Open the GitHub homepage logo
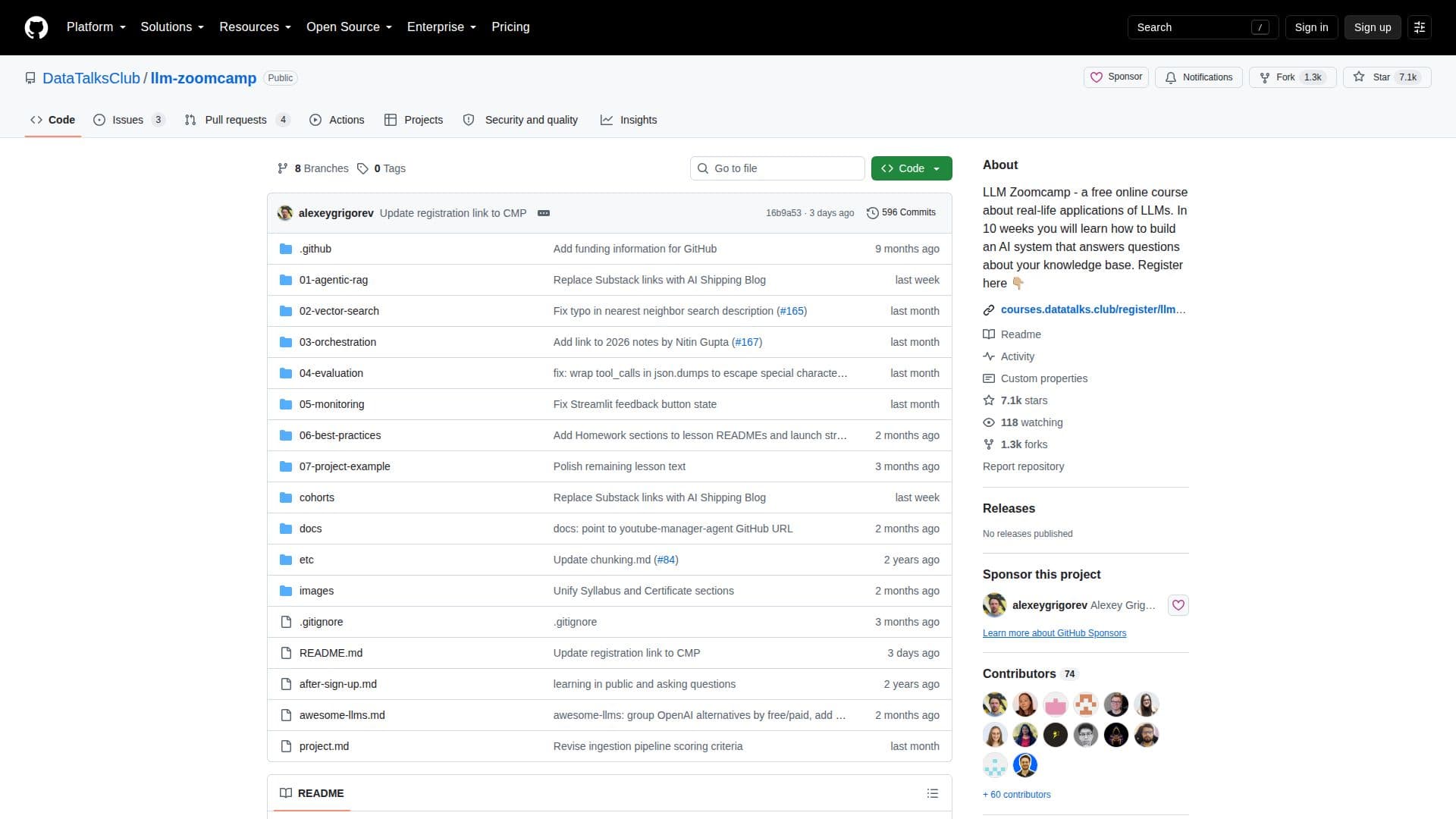This screenshot has height=819, width=1456. (x=36, y=27)
